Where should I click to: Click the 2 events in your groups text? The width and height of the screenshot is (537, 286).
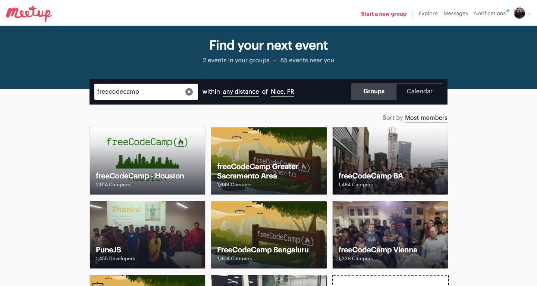(236, 60)
